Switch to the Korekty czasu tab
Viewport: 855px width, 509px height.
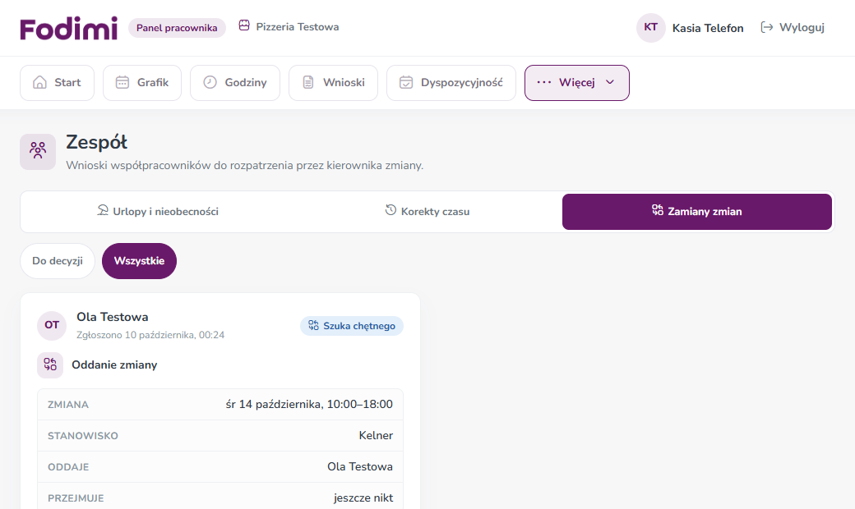(427, 211)
